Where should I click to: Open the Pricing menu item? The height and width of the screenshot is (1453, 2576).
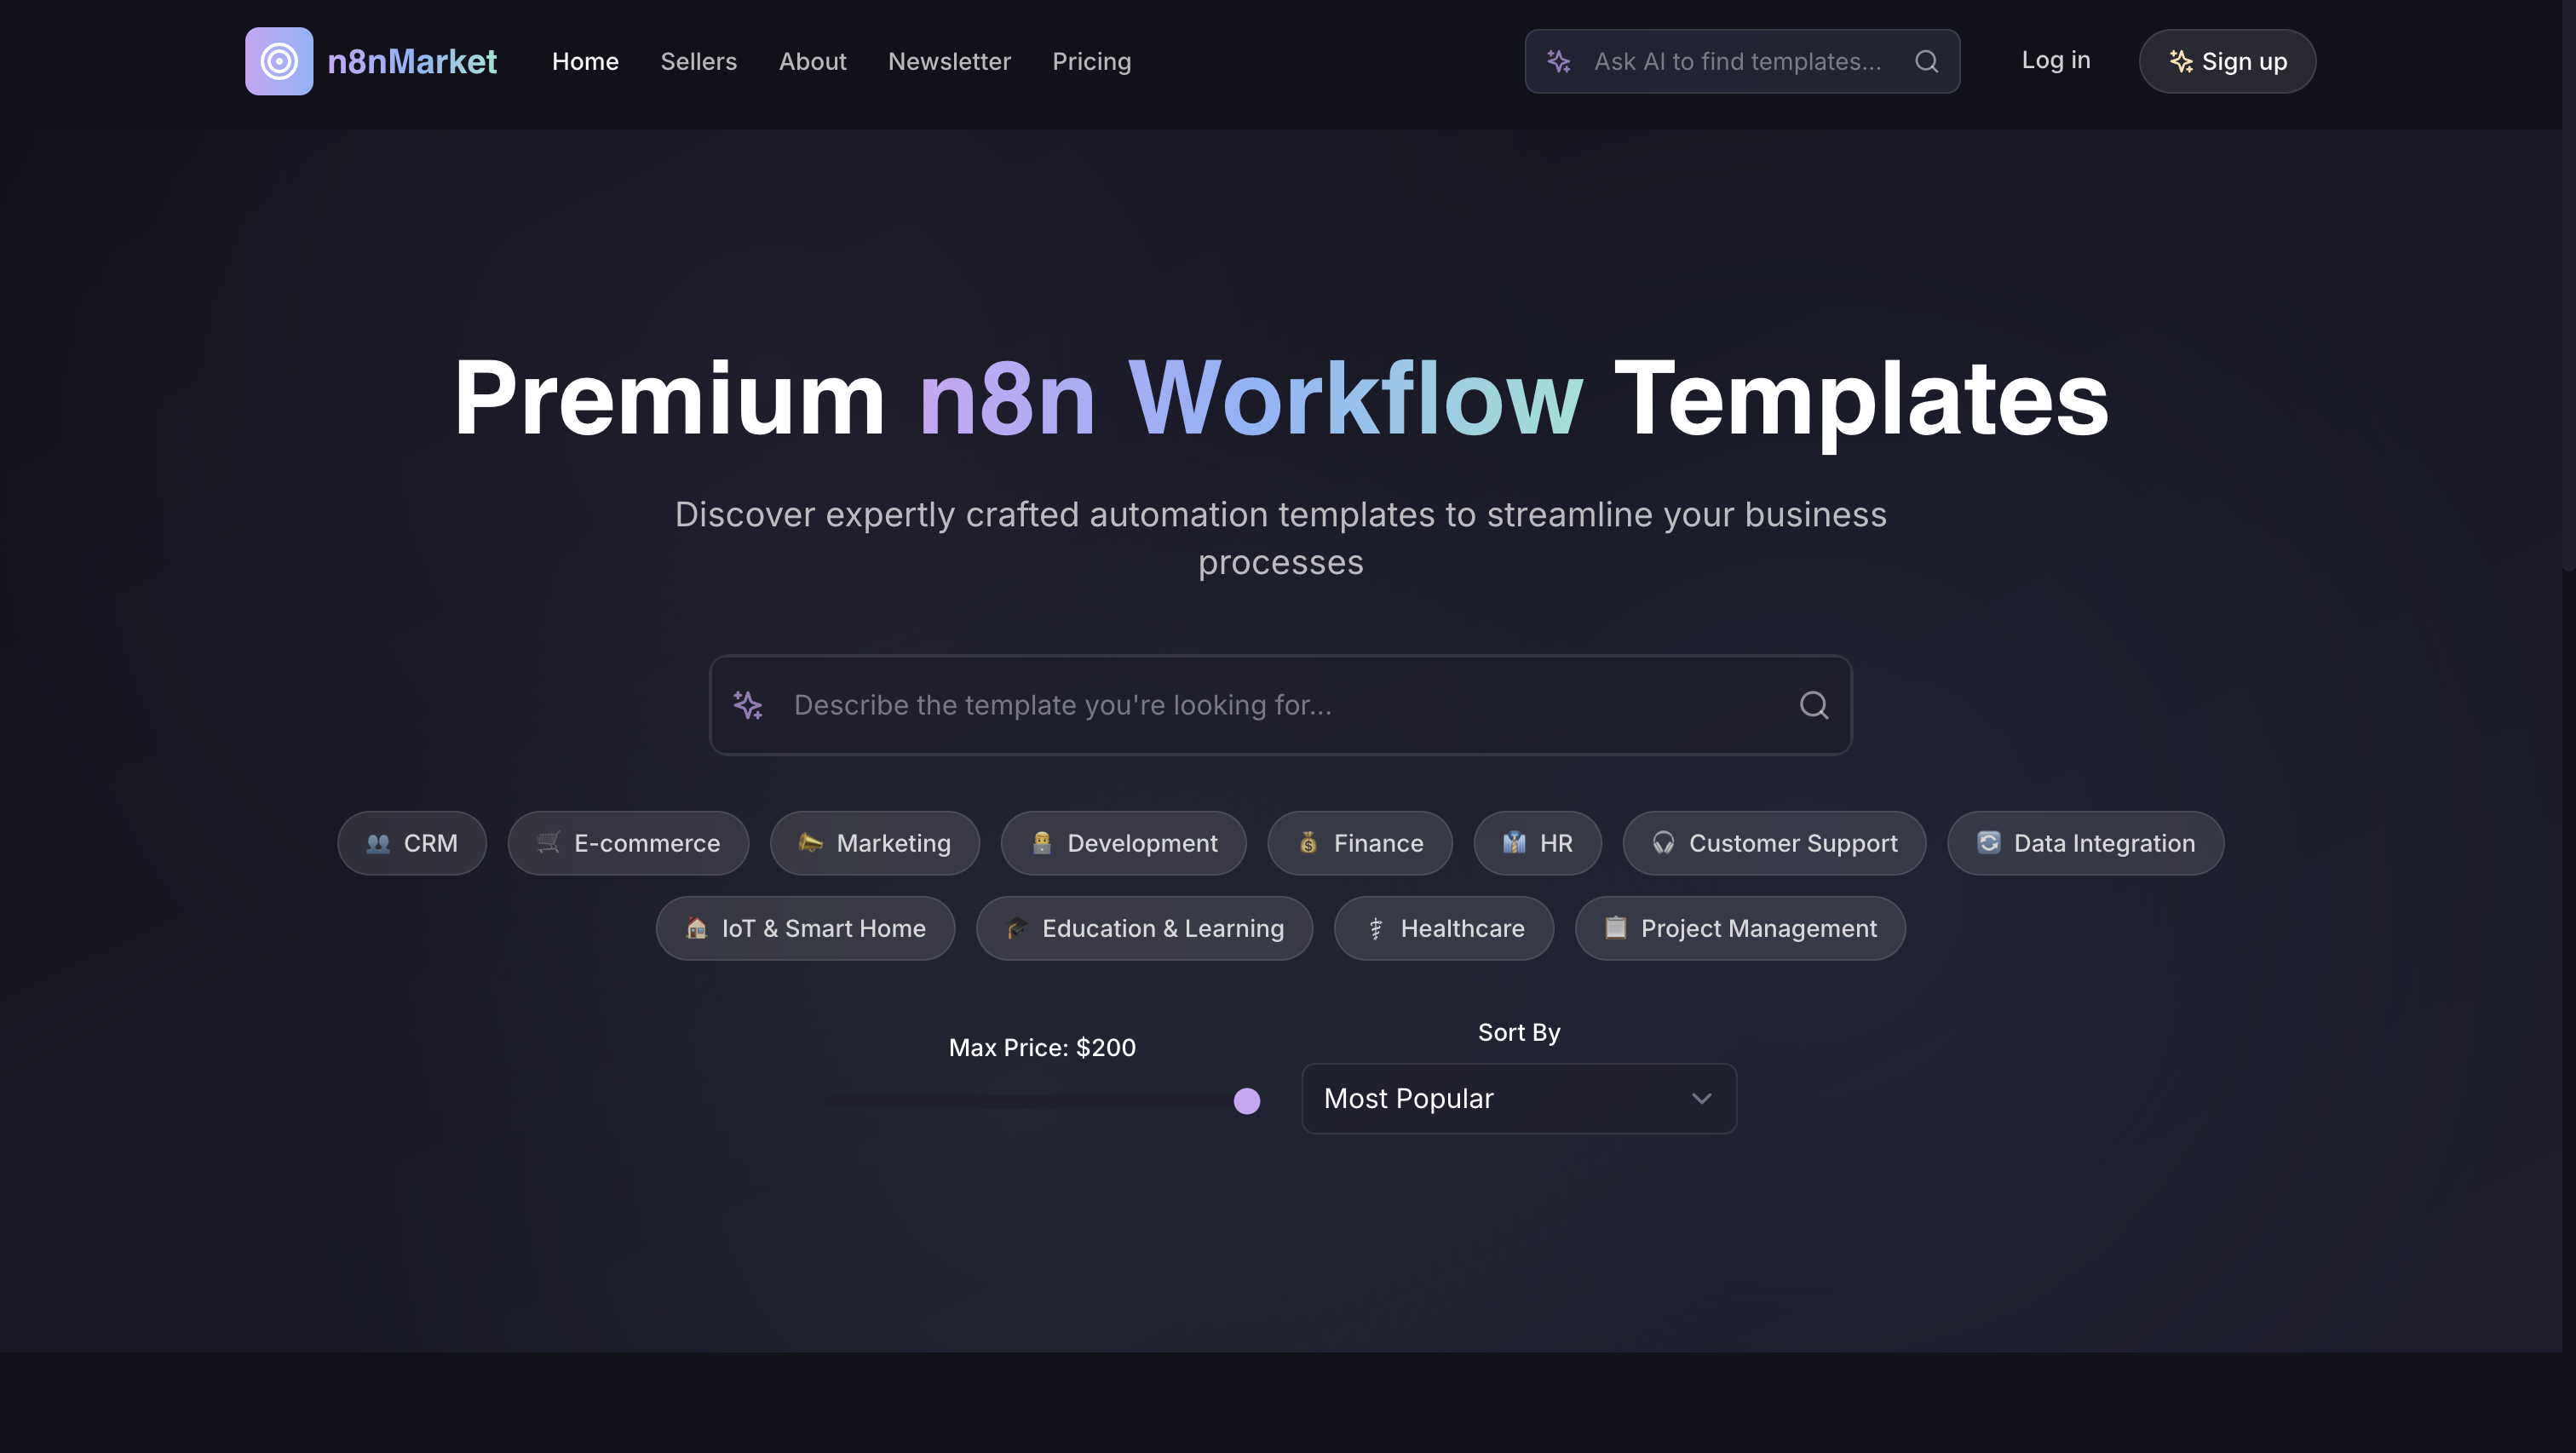(x=1091, y=61)
